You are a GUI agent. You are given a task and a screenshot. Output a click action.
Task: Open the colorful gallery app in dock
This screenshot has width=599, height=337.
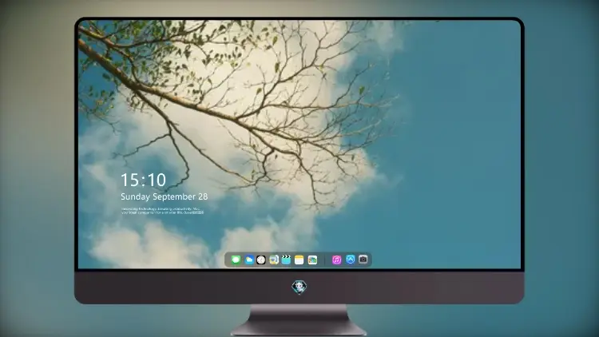pyautogui.click(x=312, y=260)
